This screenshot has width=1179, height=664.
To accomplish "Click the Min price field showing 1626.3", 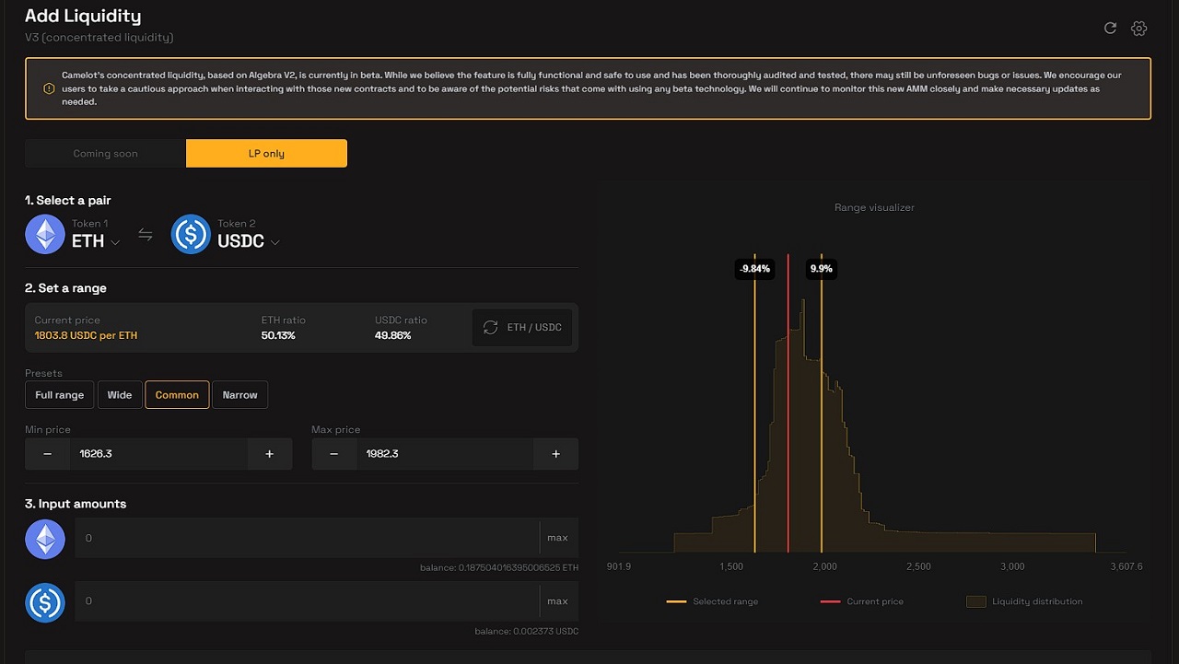I will point(158,454).
